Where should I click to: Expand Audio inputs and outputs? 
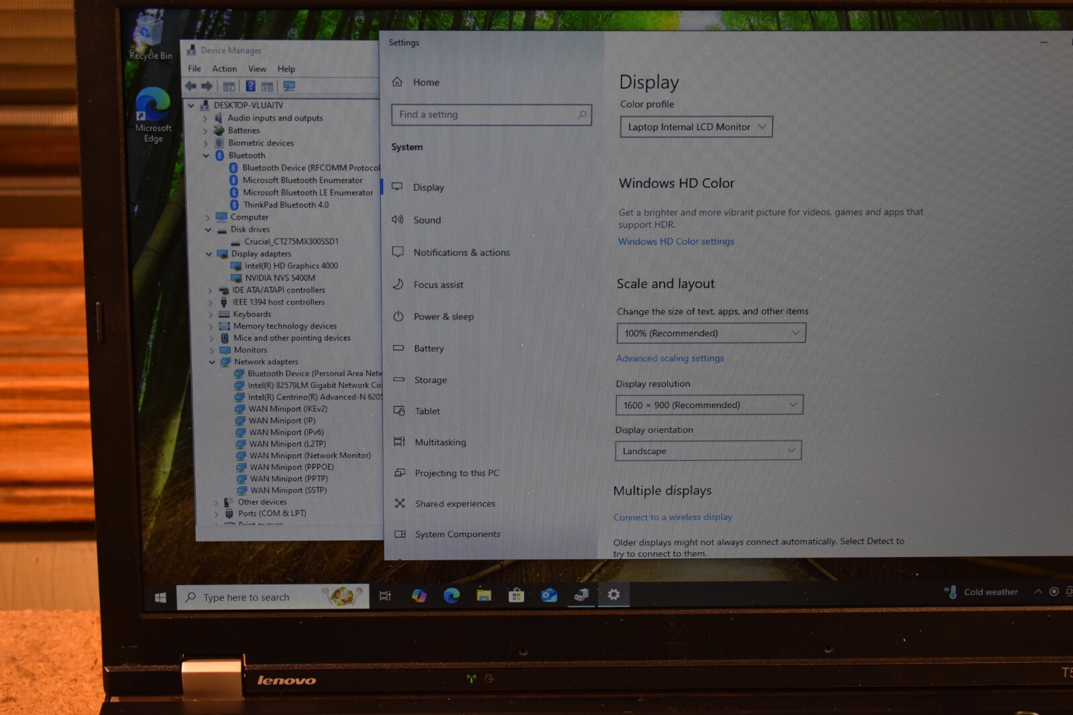point(205,119)
